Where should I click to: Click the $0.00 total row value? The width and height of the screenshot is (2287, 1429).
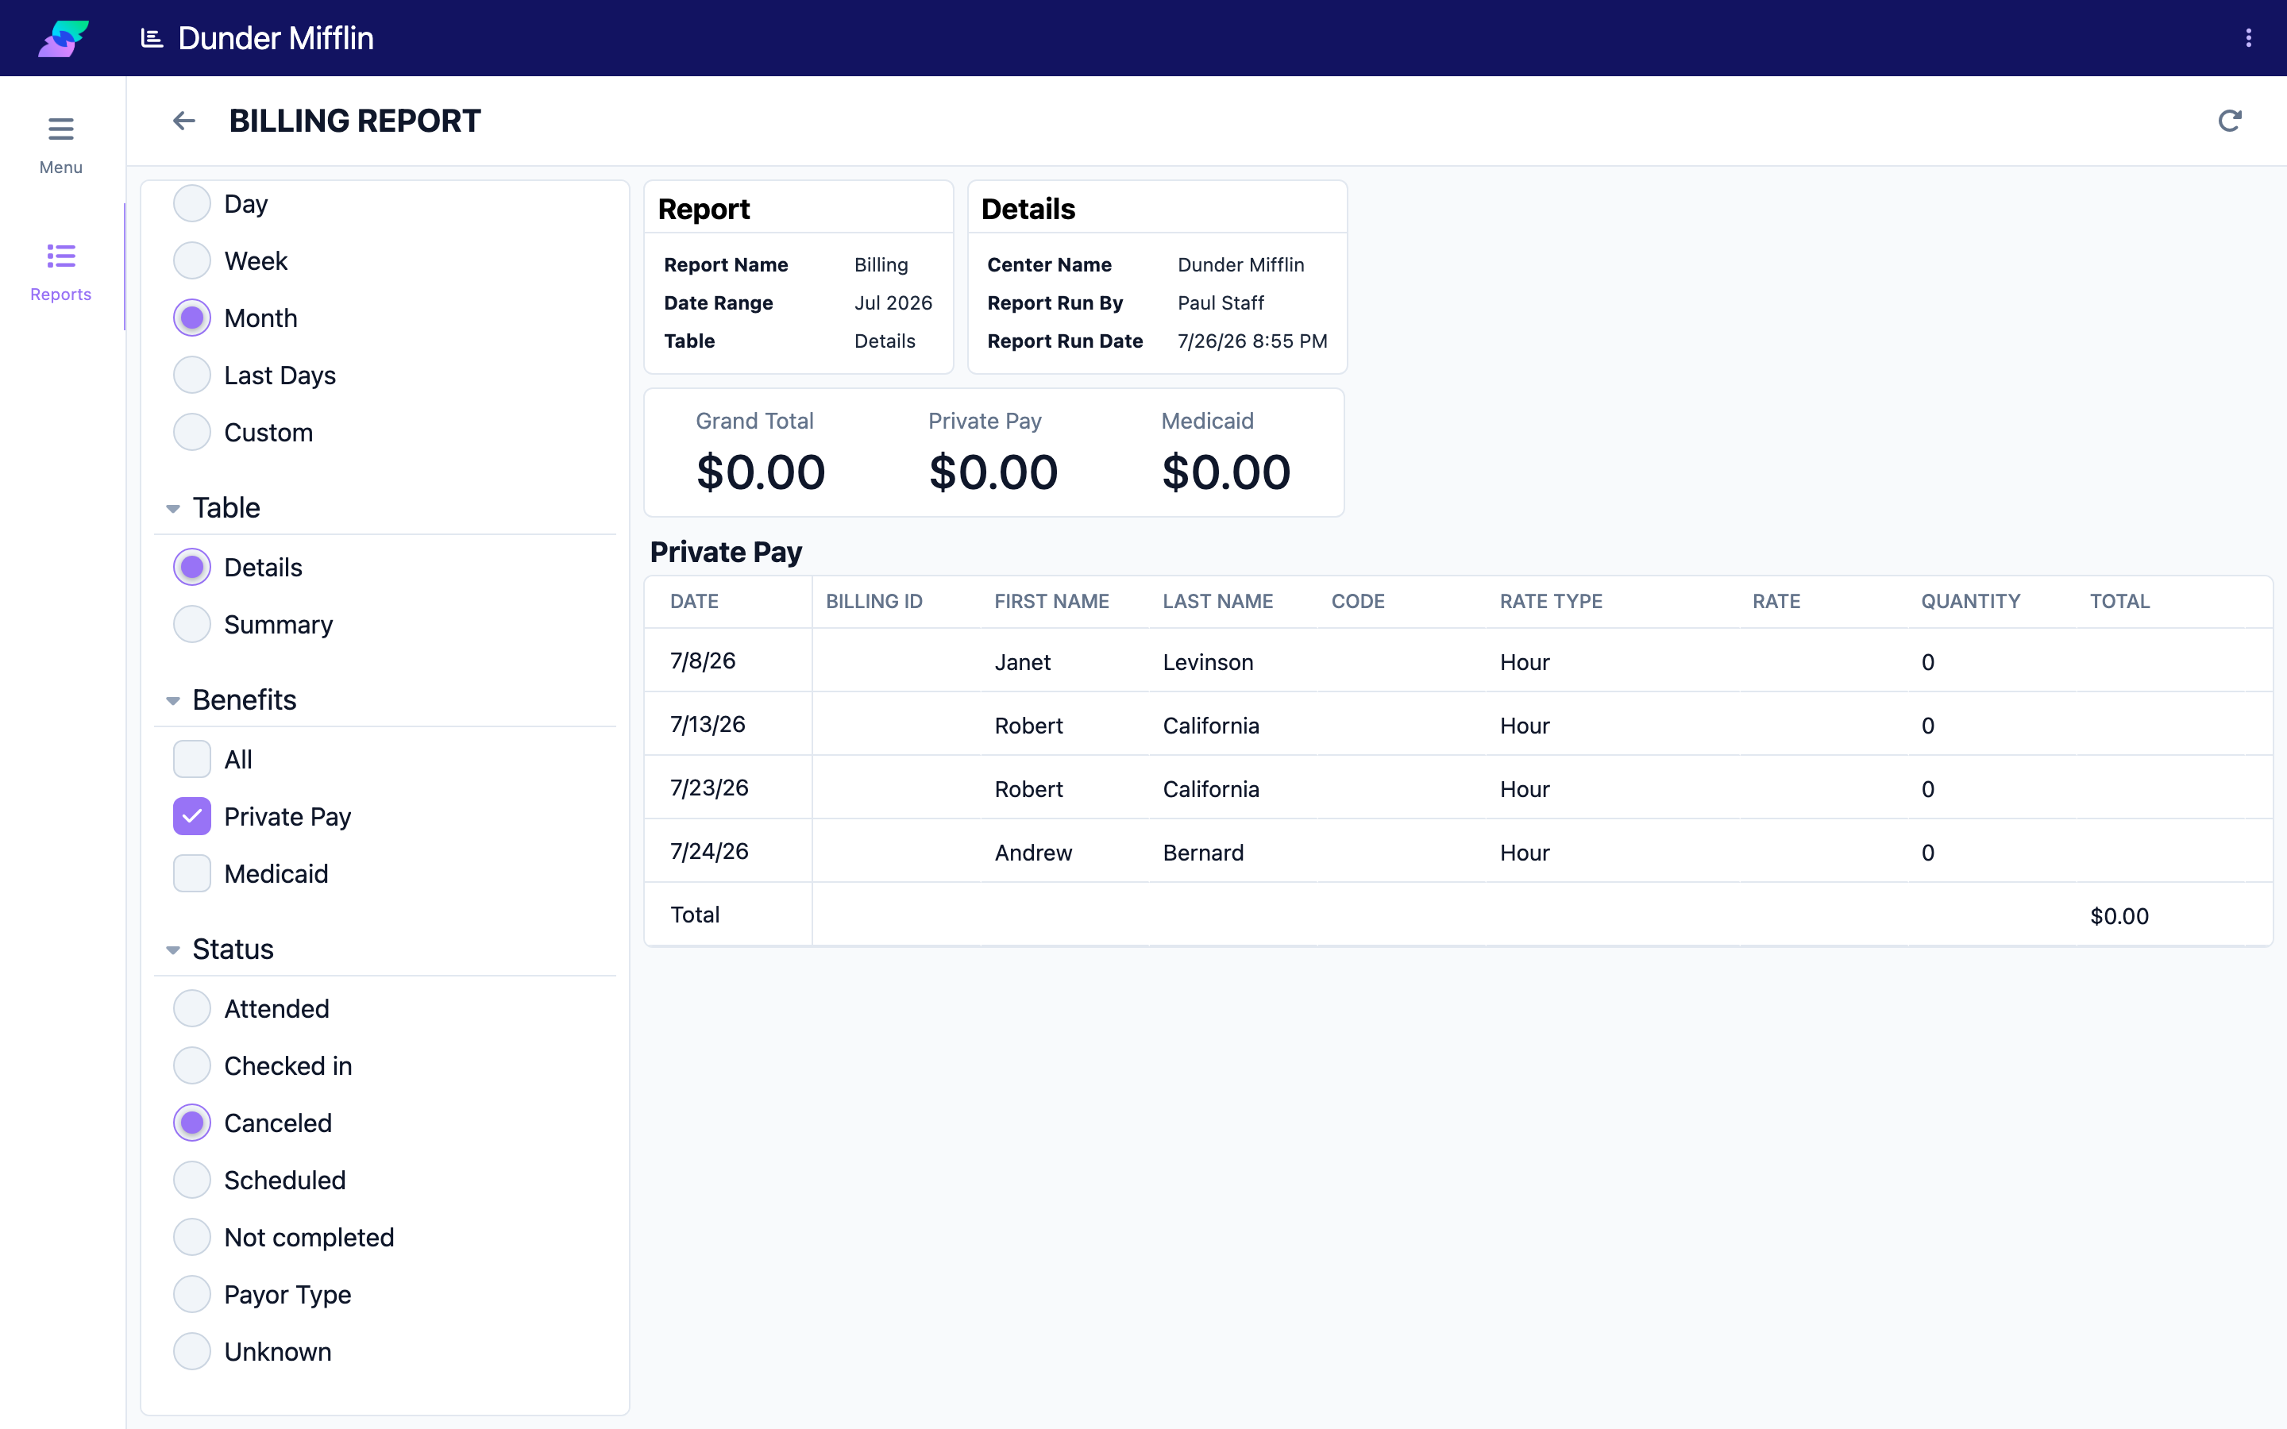point(2119,916)
